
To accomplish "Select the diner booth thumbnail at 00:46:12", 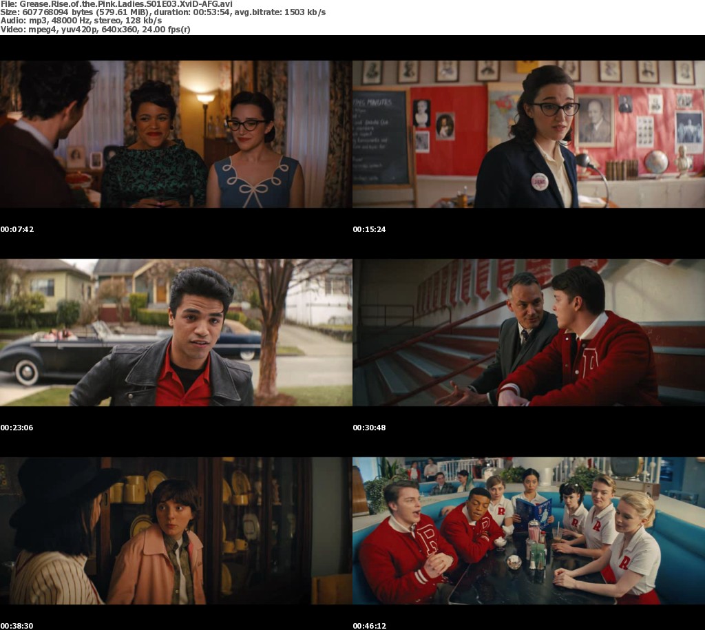I will click(528, 530).
